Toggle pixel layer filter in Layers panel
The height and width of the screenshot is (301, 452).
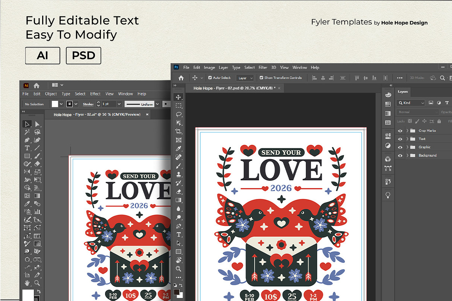431,103
